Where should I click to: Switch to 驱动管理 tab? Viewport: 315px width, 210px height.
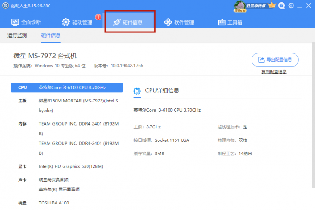coord(77,22)
